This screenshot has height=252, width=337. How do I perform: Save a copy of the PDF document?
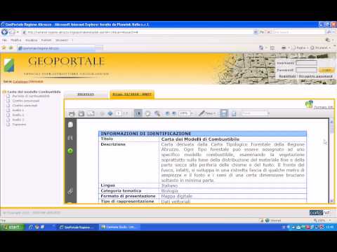click(x=81, y=113)
